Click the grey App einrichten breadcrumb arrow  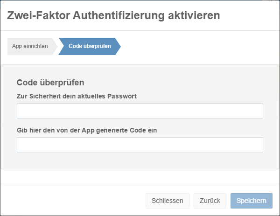click(x=30, y=47)
